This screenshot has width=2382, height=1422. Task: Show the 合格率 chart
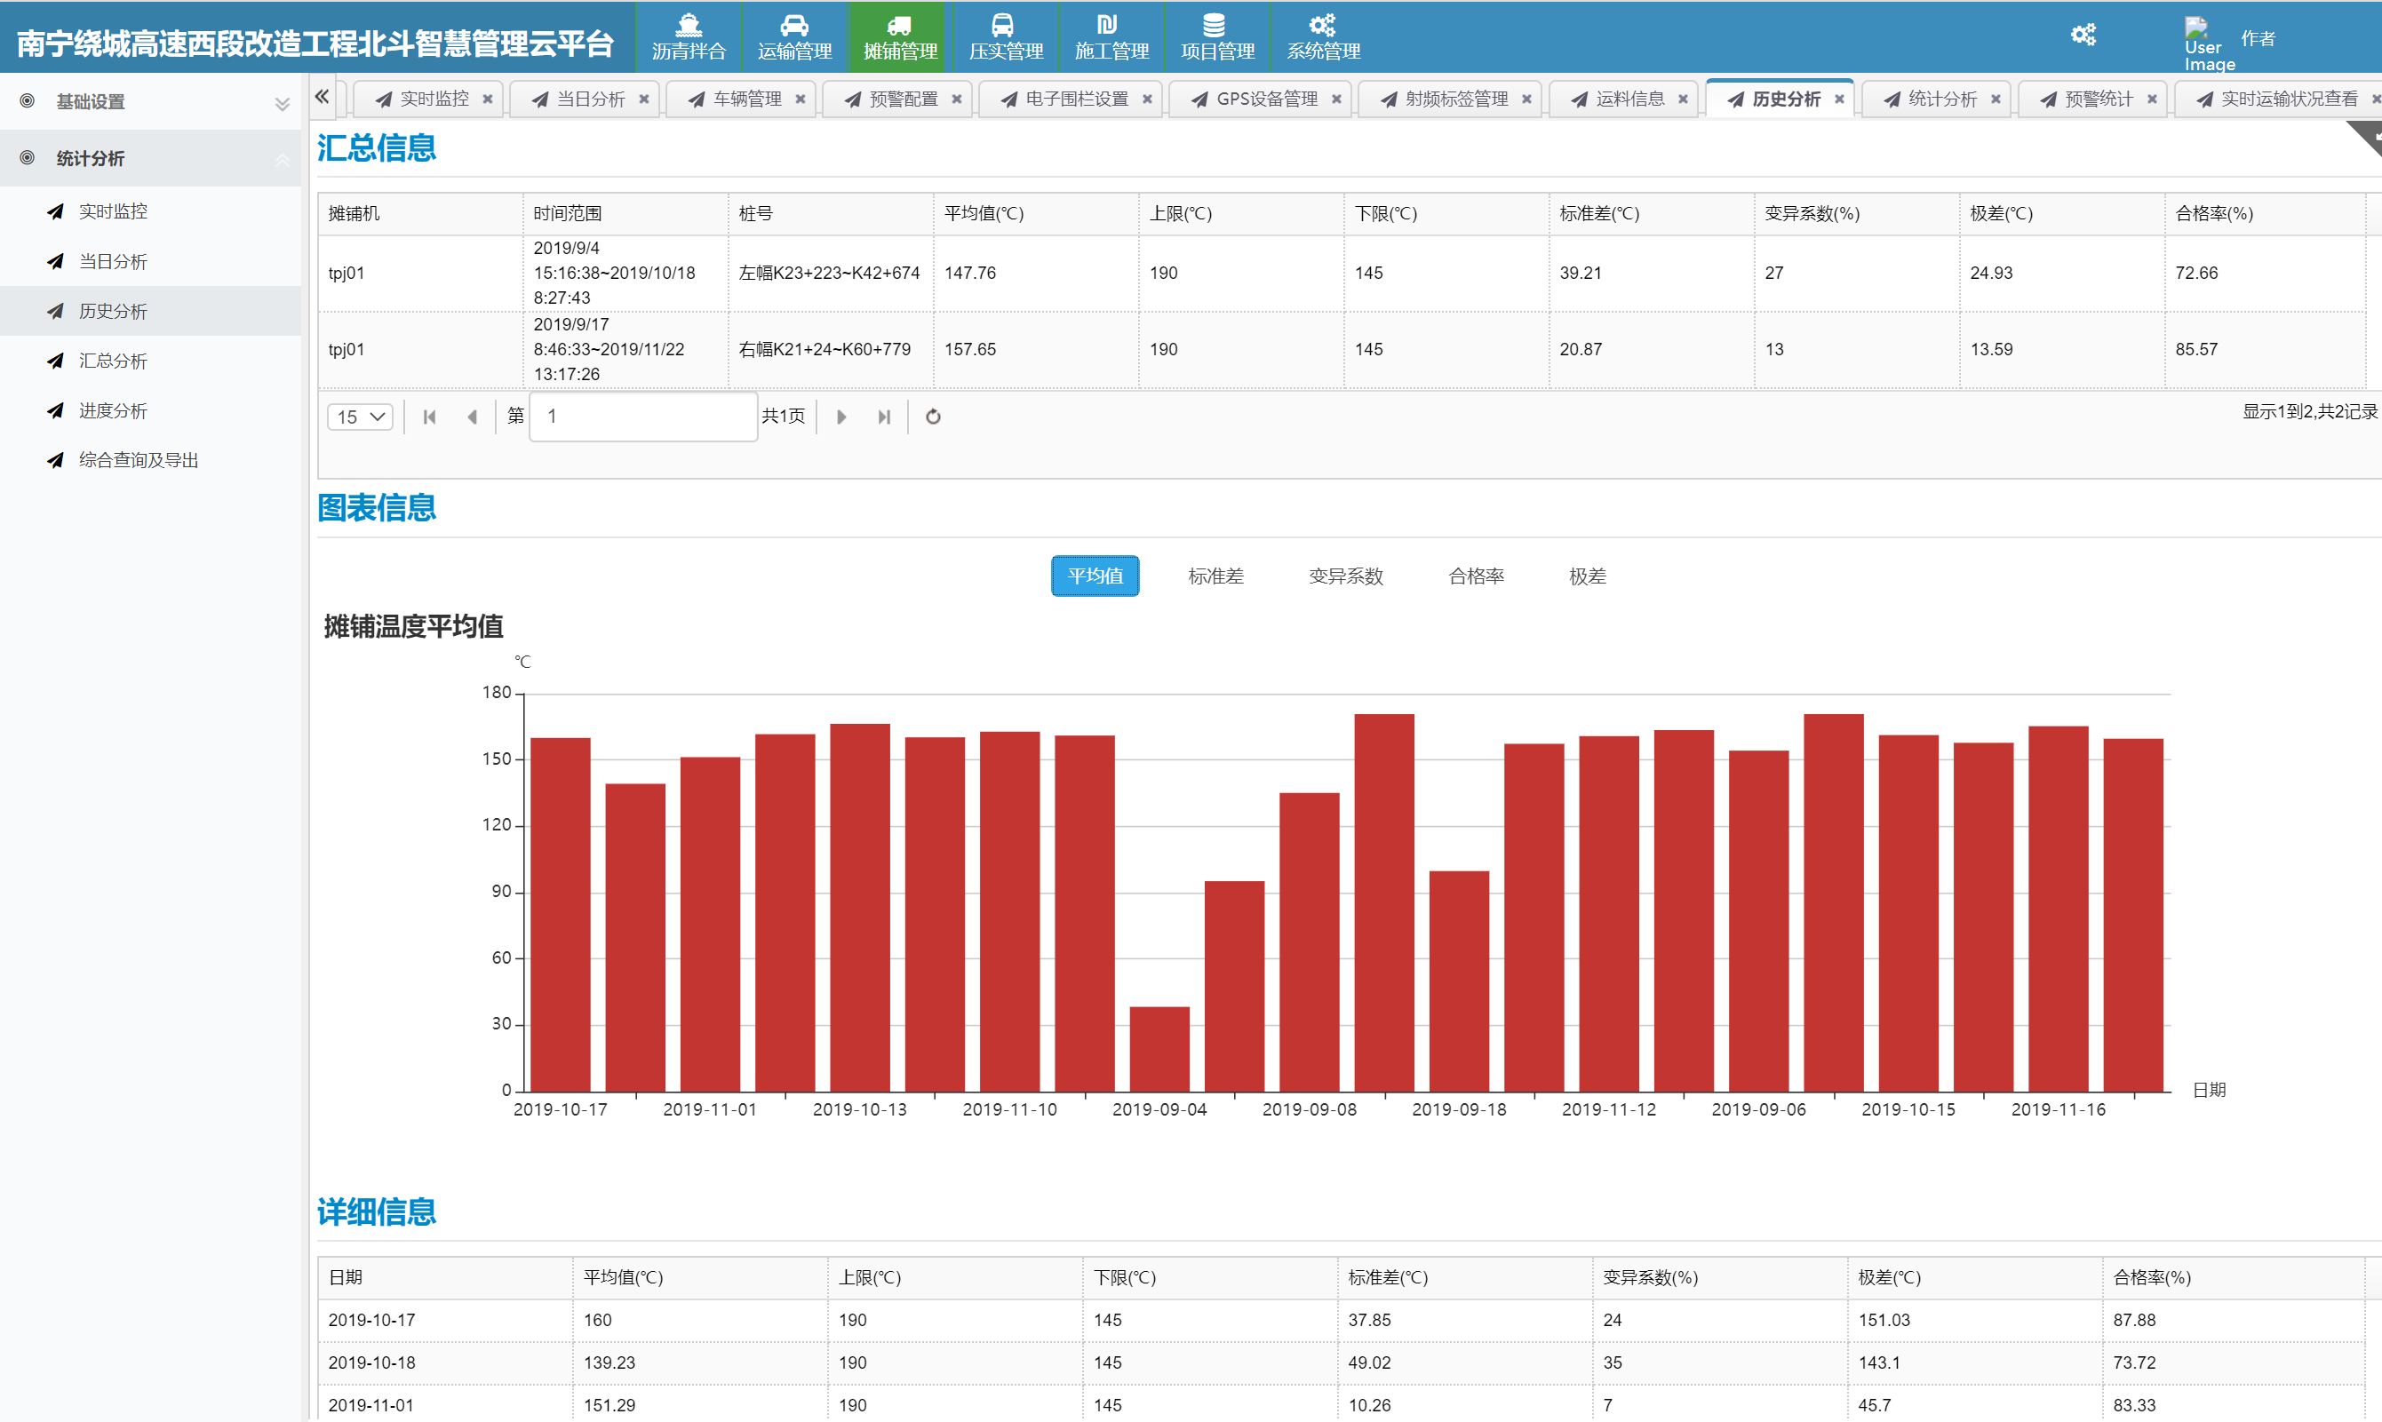1475,576
